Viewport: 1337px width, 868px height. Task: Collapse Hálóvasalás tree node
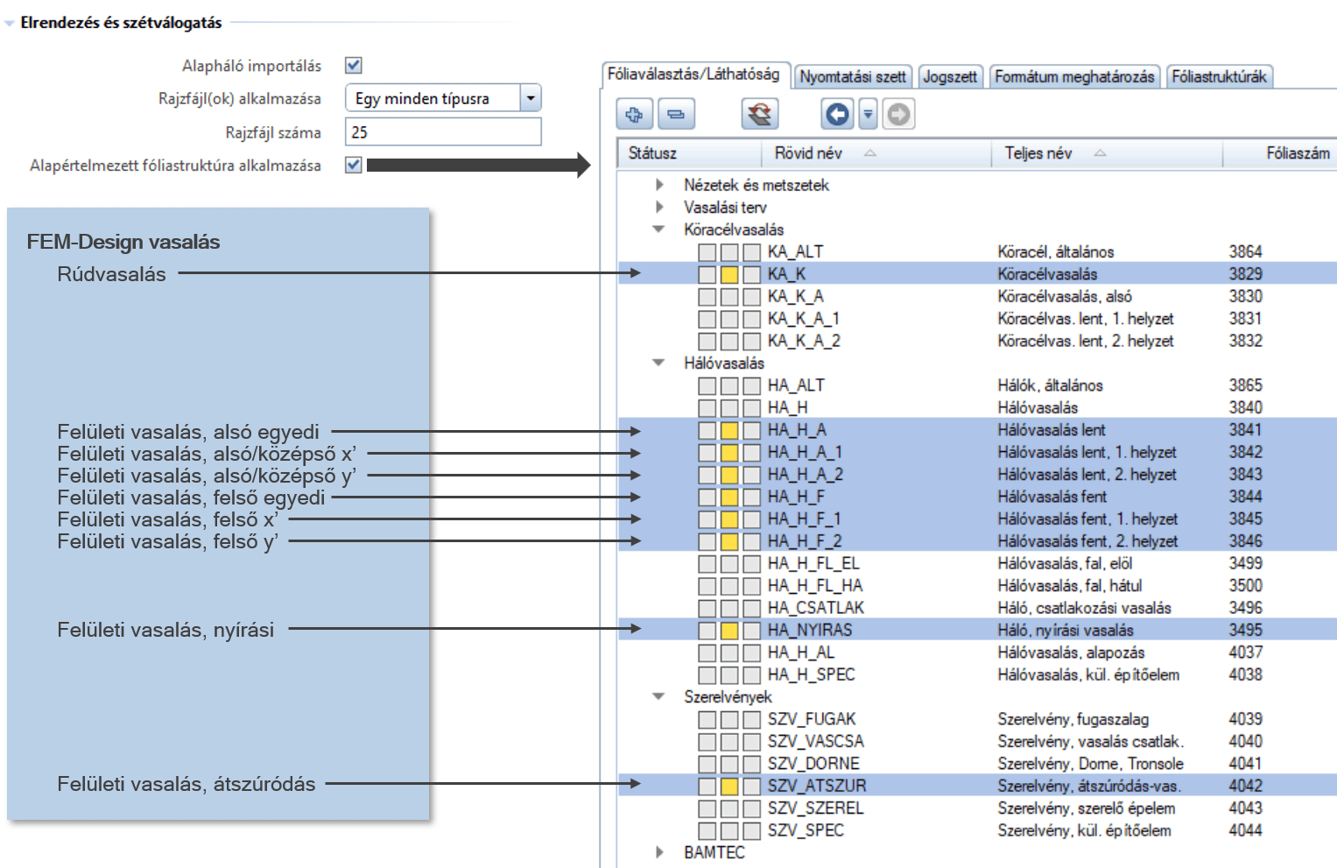(x=659, y=363)
